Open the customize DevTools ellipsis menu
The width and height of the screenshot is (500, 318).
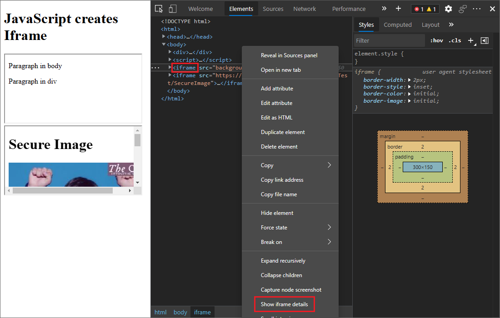pyautogui.click(x=477, y=9)
